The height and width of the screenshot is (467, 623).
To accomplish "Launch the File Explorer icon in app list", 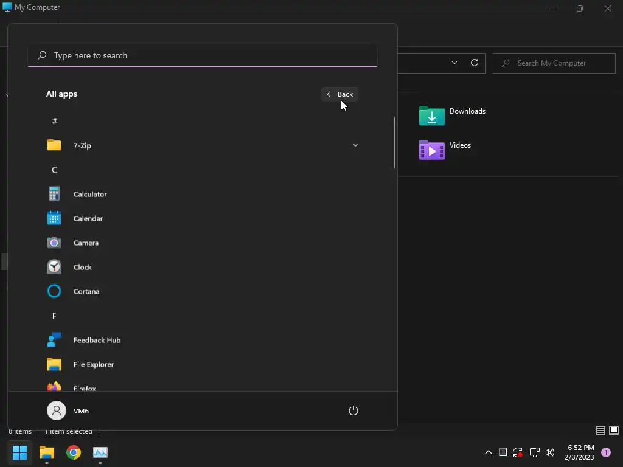I will point(54,364).
